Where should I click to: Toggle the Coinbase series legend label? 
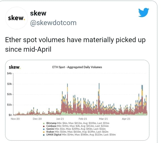[51, 126]
